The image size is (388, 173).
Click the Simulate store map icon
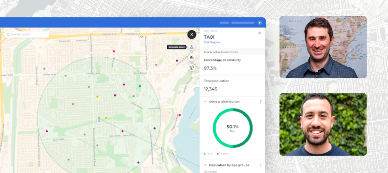click(191, 47)
